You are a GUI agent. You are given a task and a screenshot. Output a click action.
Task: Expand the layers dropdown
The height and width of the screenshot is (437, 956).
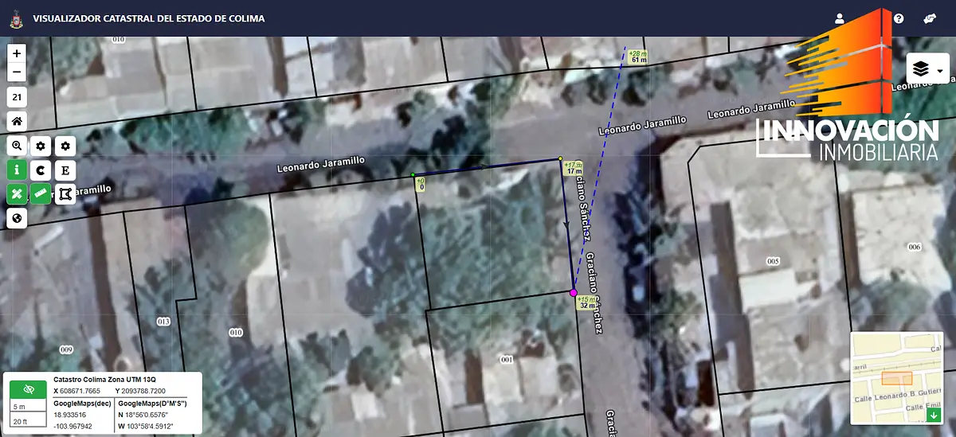coord(927,70)
